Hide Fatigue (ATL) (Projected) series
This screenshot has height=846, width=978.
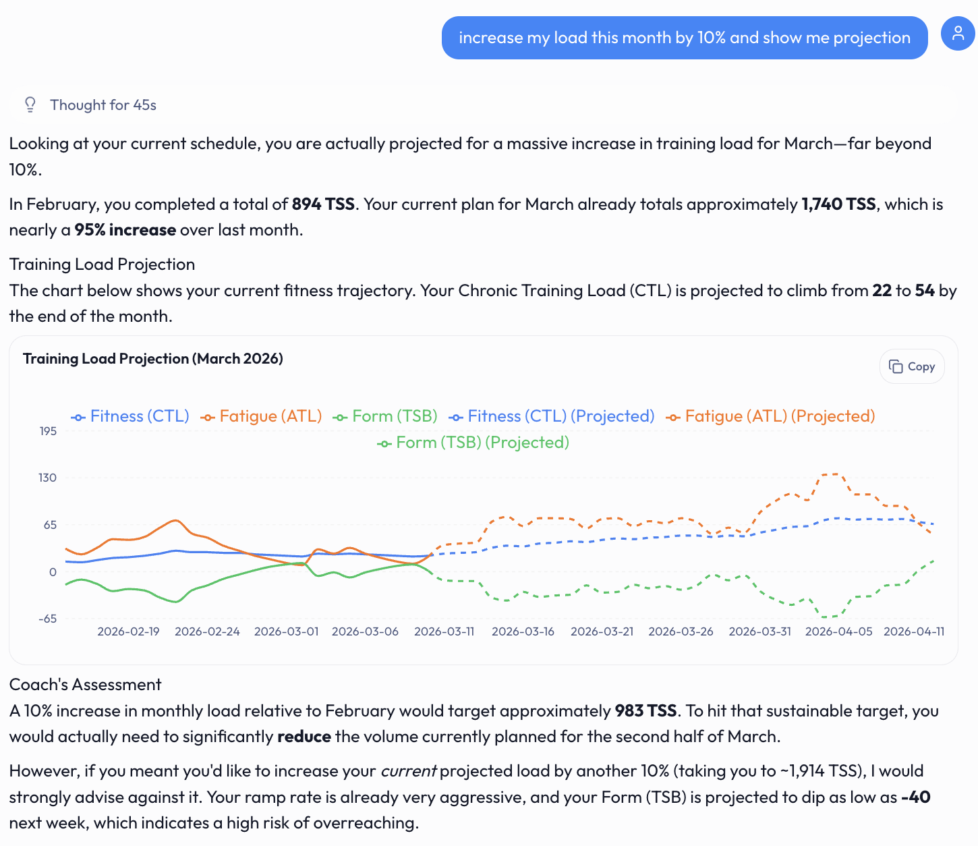click(770, 416)
